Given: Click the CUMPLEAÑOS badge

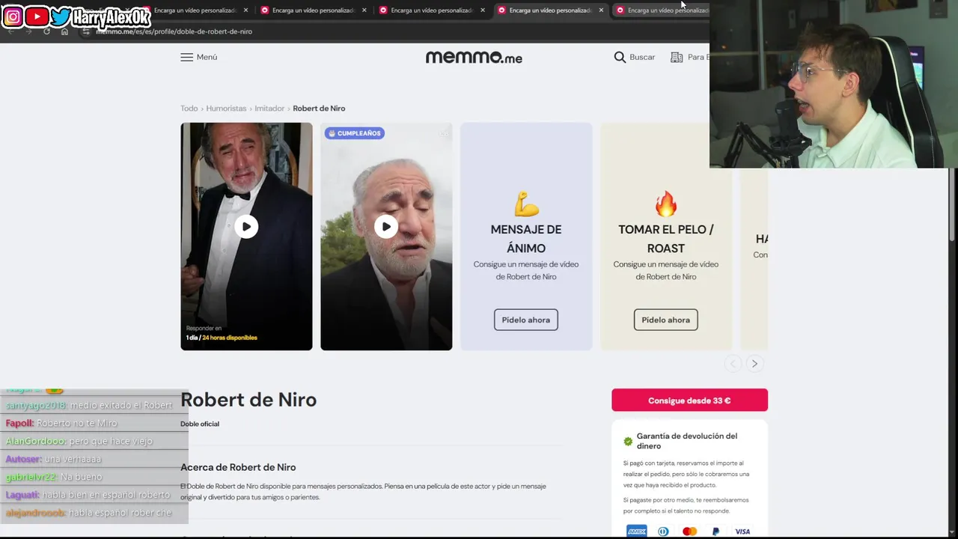Looking at the screenshot, I should click(354, 133).
